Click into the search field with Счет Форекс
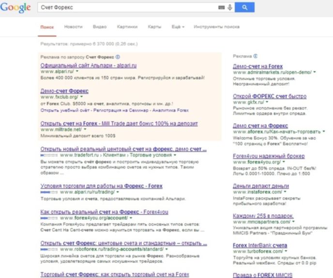This screenshot has width=333, height=278. (126, 8)
